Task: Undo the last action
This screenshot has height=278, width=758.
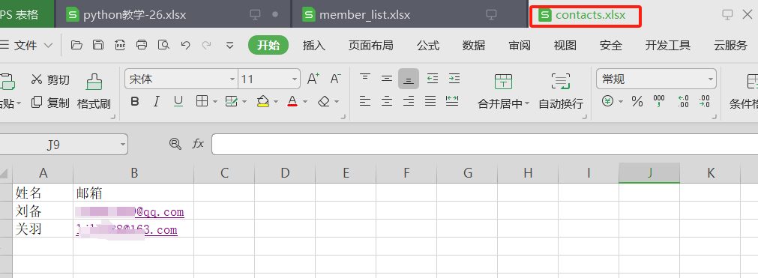Action: (185, 45)
